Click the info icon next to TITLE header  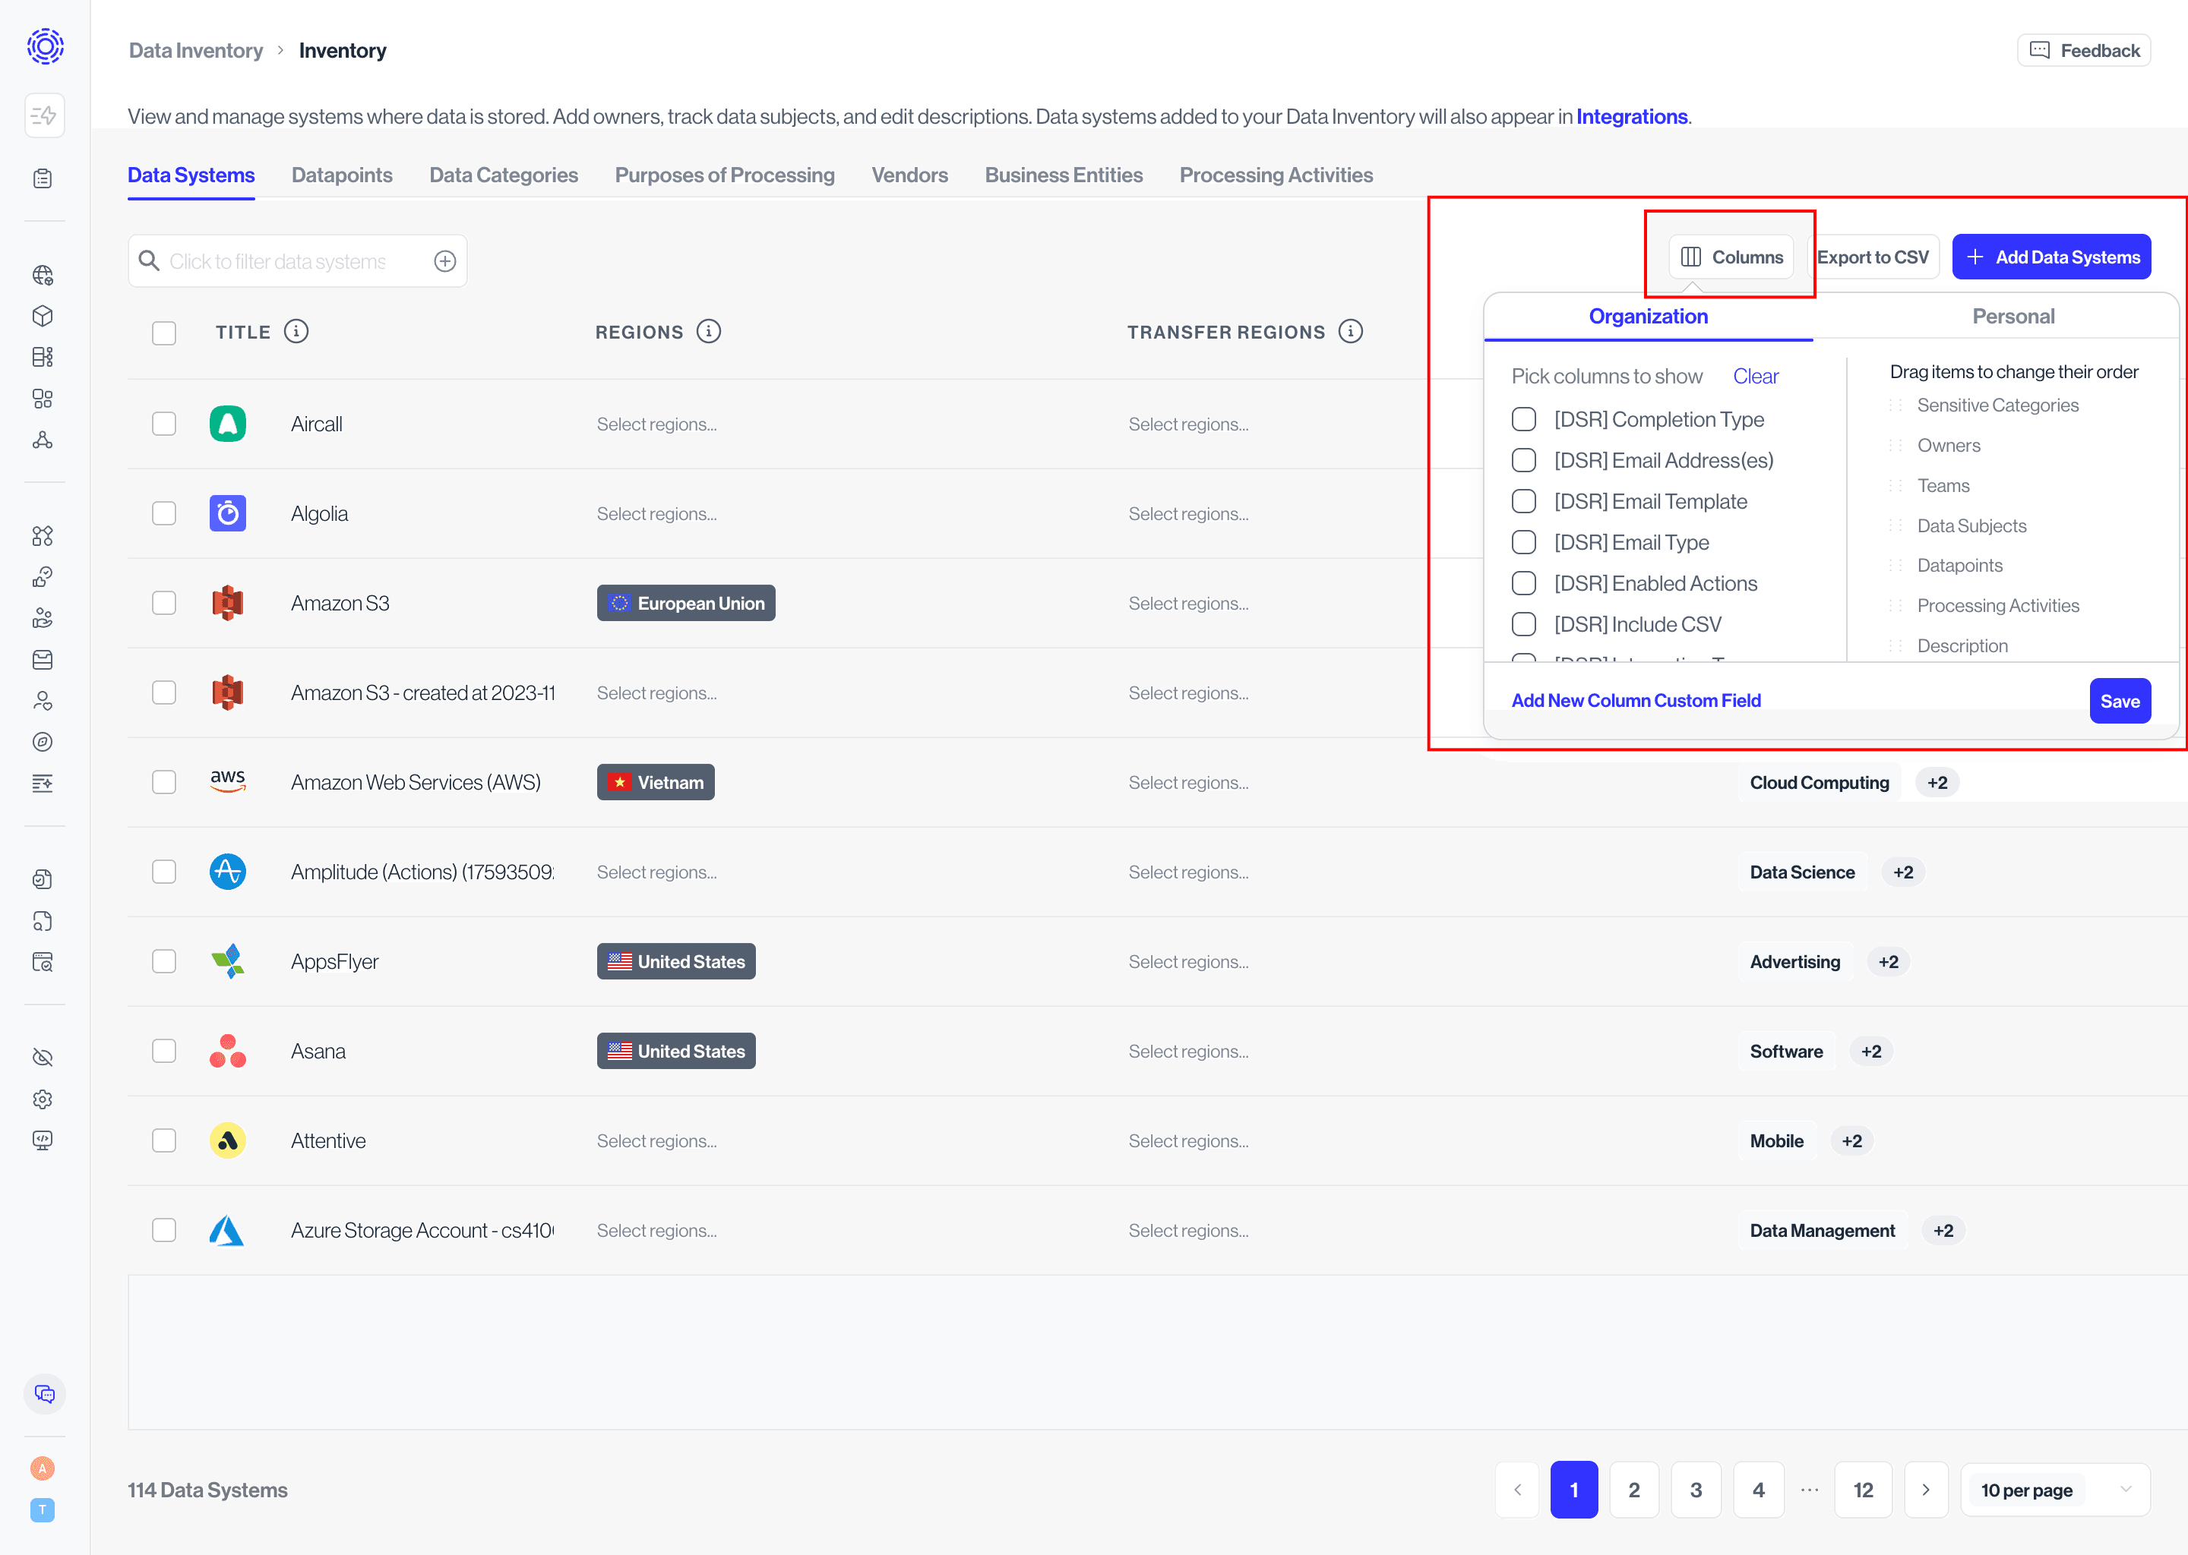point(297,331)
